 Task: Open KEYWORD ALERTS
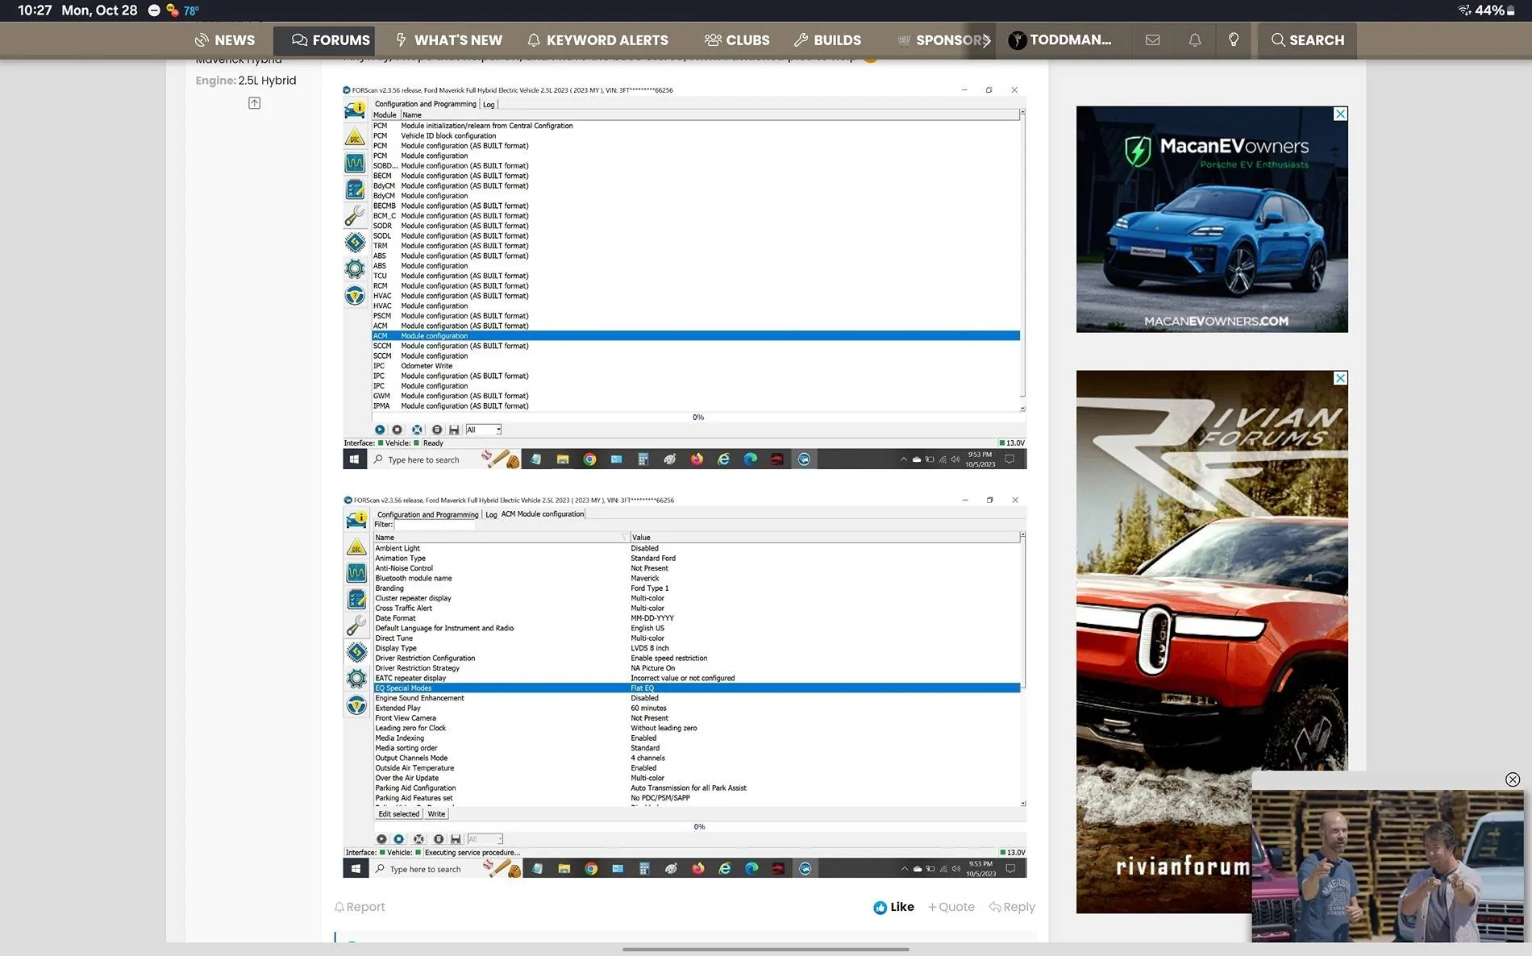(x=597, y=40)
